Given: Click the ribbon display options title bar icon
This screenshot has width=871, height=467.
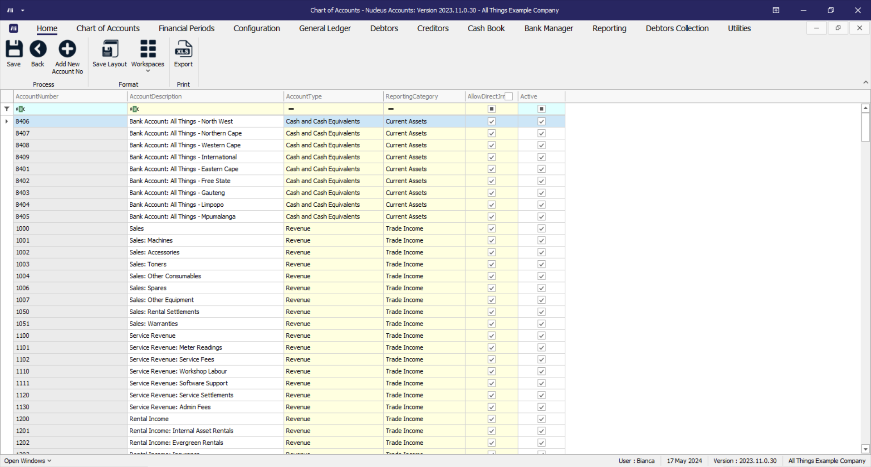Looking at the screenshot, I should [x=776, y=10].
